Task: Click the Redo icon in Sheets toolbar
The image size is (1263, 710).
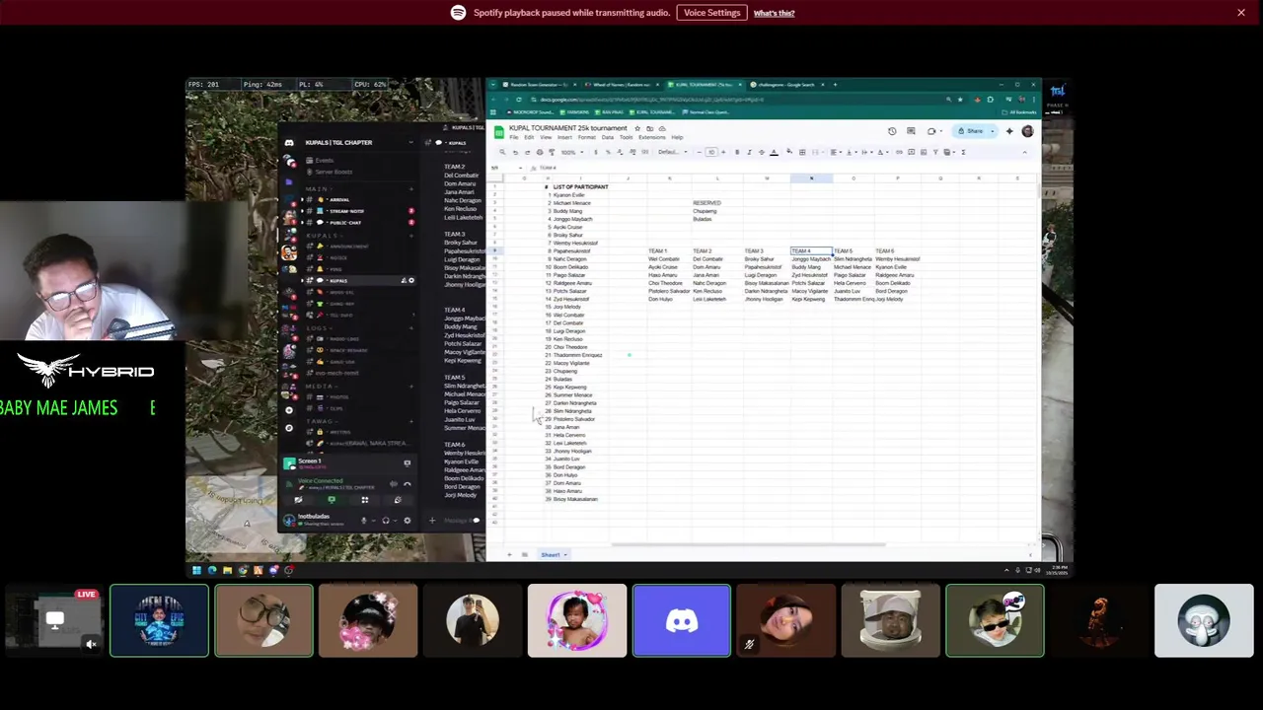Action: [x=527, y=152]
